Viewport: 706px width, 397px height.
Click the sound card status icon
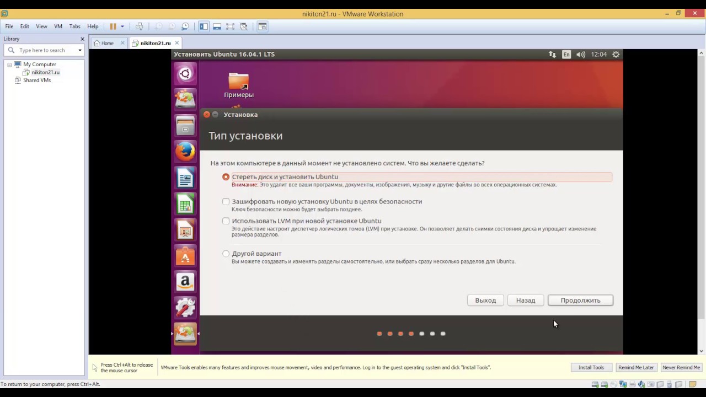click(641, 384)
